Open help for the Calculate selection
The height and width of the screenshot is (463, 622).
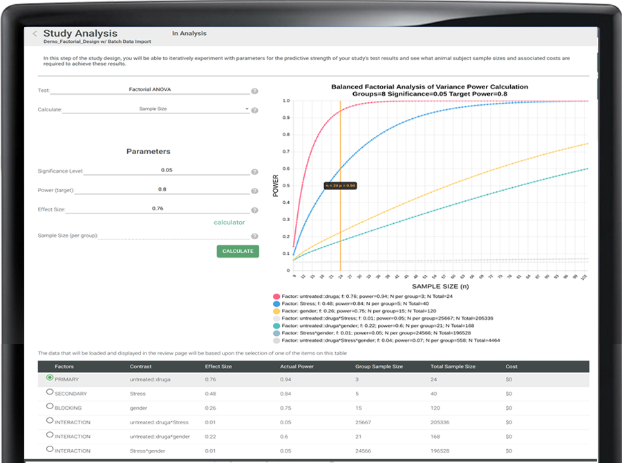253,109
